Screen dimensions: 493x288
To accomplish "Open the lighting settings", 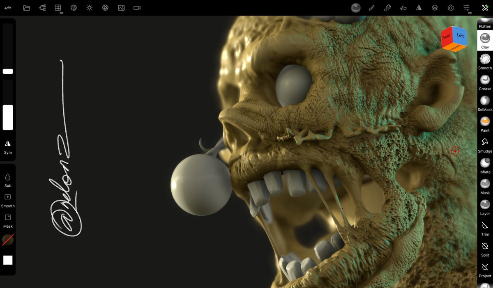I will click(x=89, y=7).
